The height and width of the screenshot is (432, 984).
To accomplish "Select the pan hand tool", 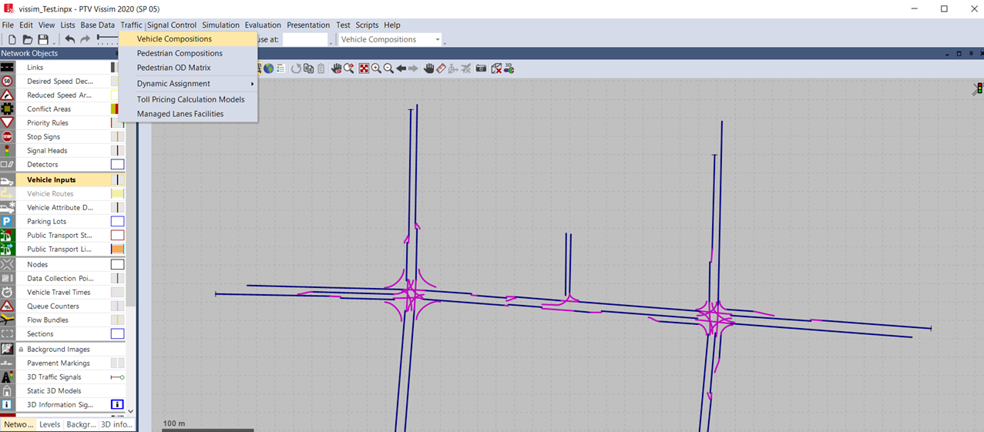I will click(428, 69).
